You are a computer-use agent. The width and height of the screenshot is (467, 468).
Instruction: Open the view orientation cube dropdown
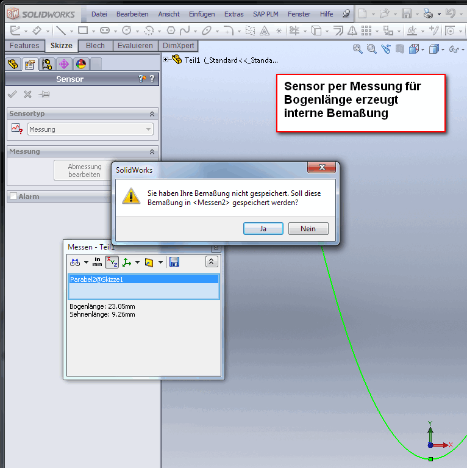(x=423, y=49)
